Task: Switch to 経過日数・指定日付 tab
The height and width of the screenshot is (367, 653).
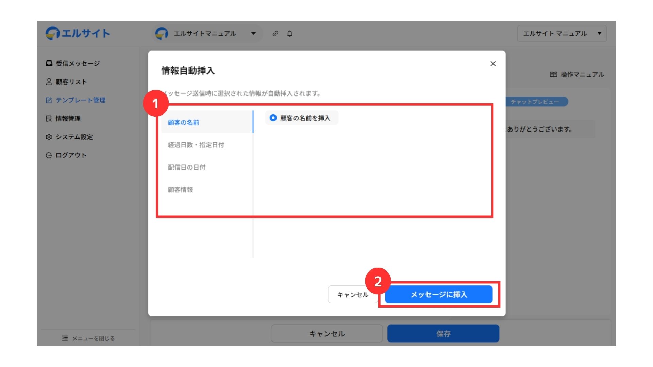Action: coord(196,145)
